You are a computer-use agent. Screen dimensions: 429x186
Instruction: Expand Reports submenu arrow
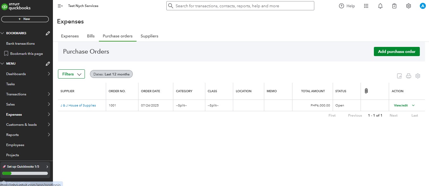[x=49, y=135]
